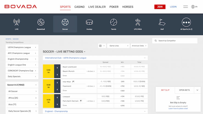
Task: Open +86 Bets for Leverkusen match
Action: click(91, 71)
